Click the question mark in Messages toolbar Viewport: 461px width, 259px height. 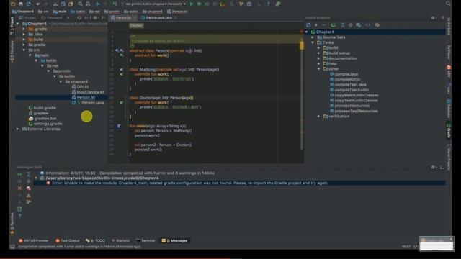19,216
